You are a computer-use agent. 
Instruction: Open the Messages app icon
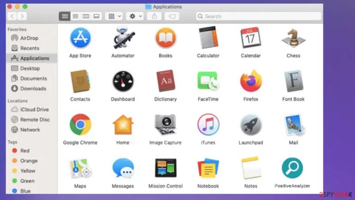click(123, 168)
